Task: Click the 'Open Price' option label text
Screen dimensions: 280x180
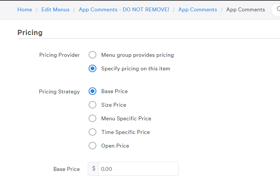Action: coord(115,146)
